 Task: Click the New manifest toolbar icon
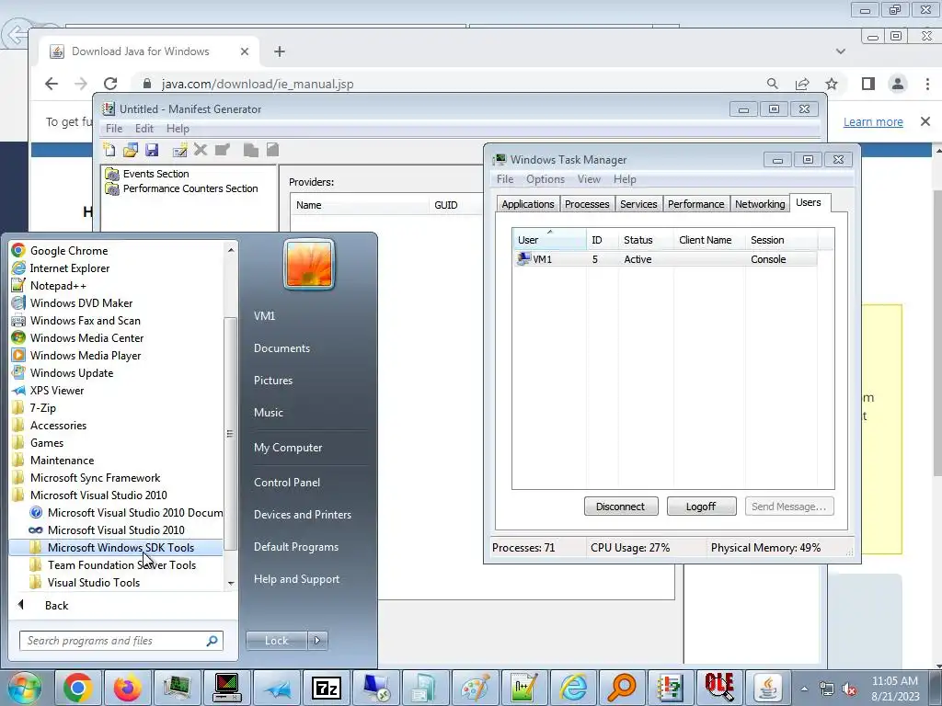(109, 150)
